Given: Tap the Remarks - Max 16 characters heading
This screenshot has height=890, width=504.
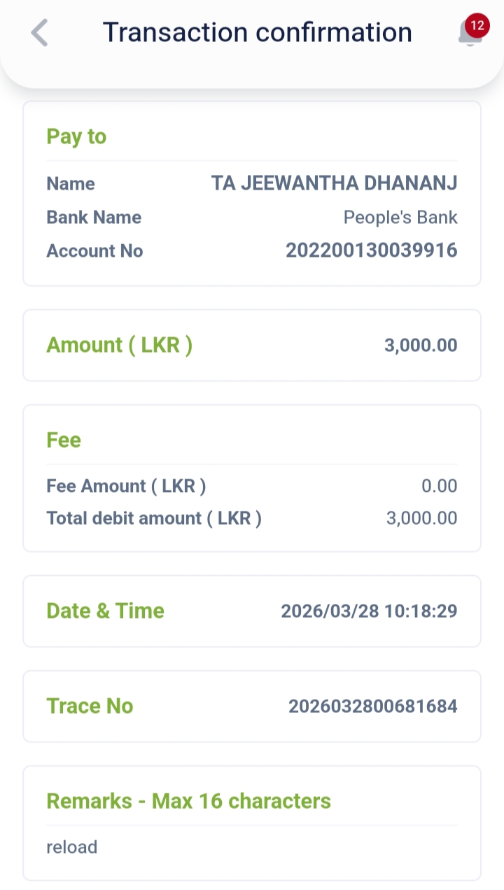Looking at the screenshot, I should pyautogui.click(x=188, y=801).
